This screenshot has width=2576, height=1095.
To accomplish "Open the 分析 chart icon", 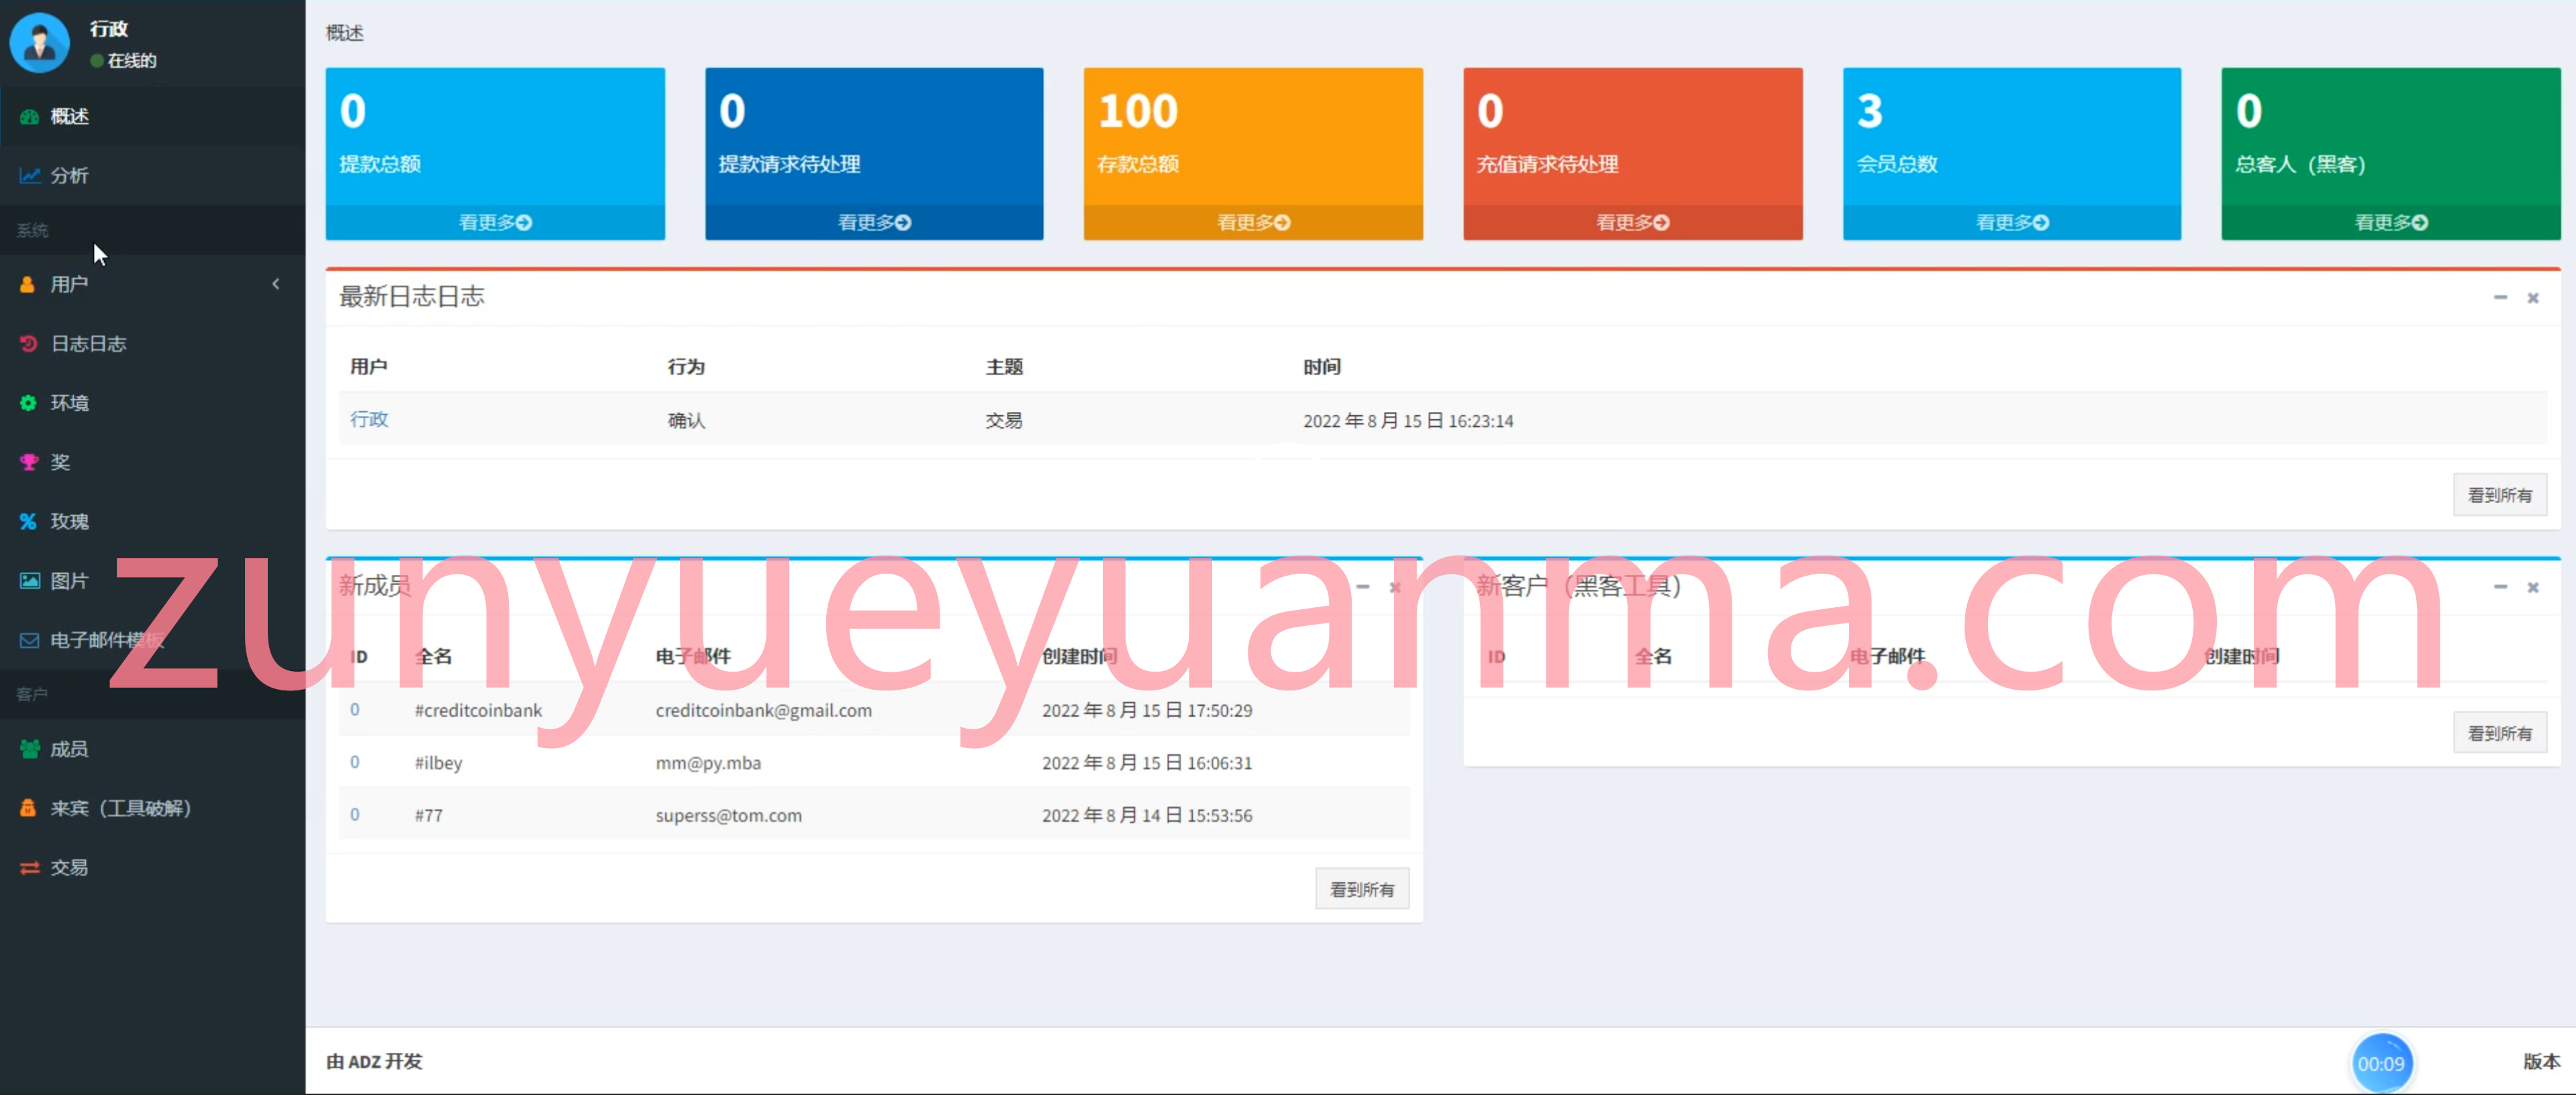I will [30, 176].
